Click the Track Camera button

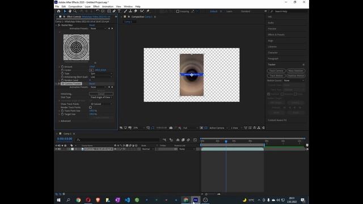tap(276, 71)
